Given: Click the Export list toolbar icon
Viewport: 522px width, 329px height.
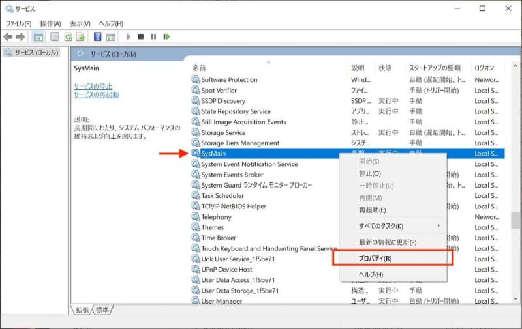Looking at the screenshot, I should (x=80, y=37).
